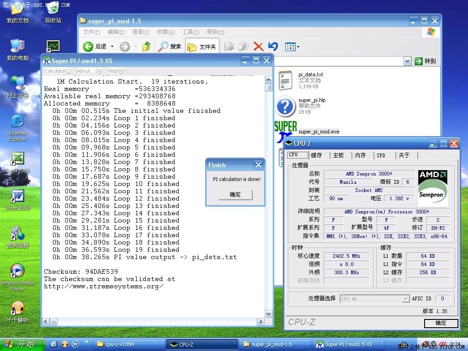The width and height of the screenshot is (468, 351).
Task: Launch the Excel 2003 desktop shortcut
Action: point(18,163)
